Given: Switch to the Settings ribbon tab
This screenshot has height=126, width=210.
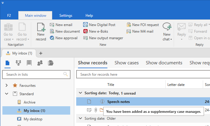Looking at the screenshot, I should click(66, 16).
